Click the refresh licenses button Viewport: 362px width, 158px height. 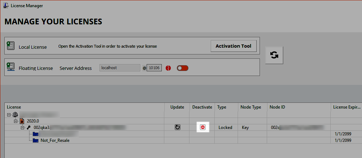coord(274,55)
